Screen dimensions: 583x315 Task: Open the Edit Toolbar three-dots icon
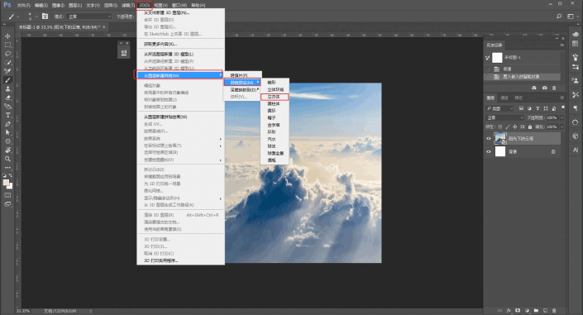[x=7, y=168]
